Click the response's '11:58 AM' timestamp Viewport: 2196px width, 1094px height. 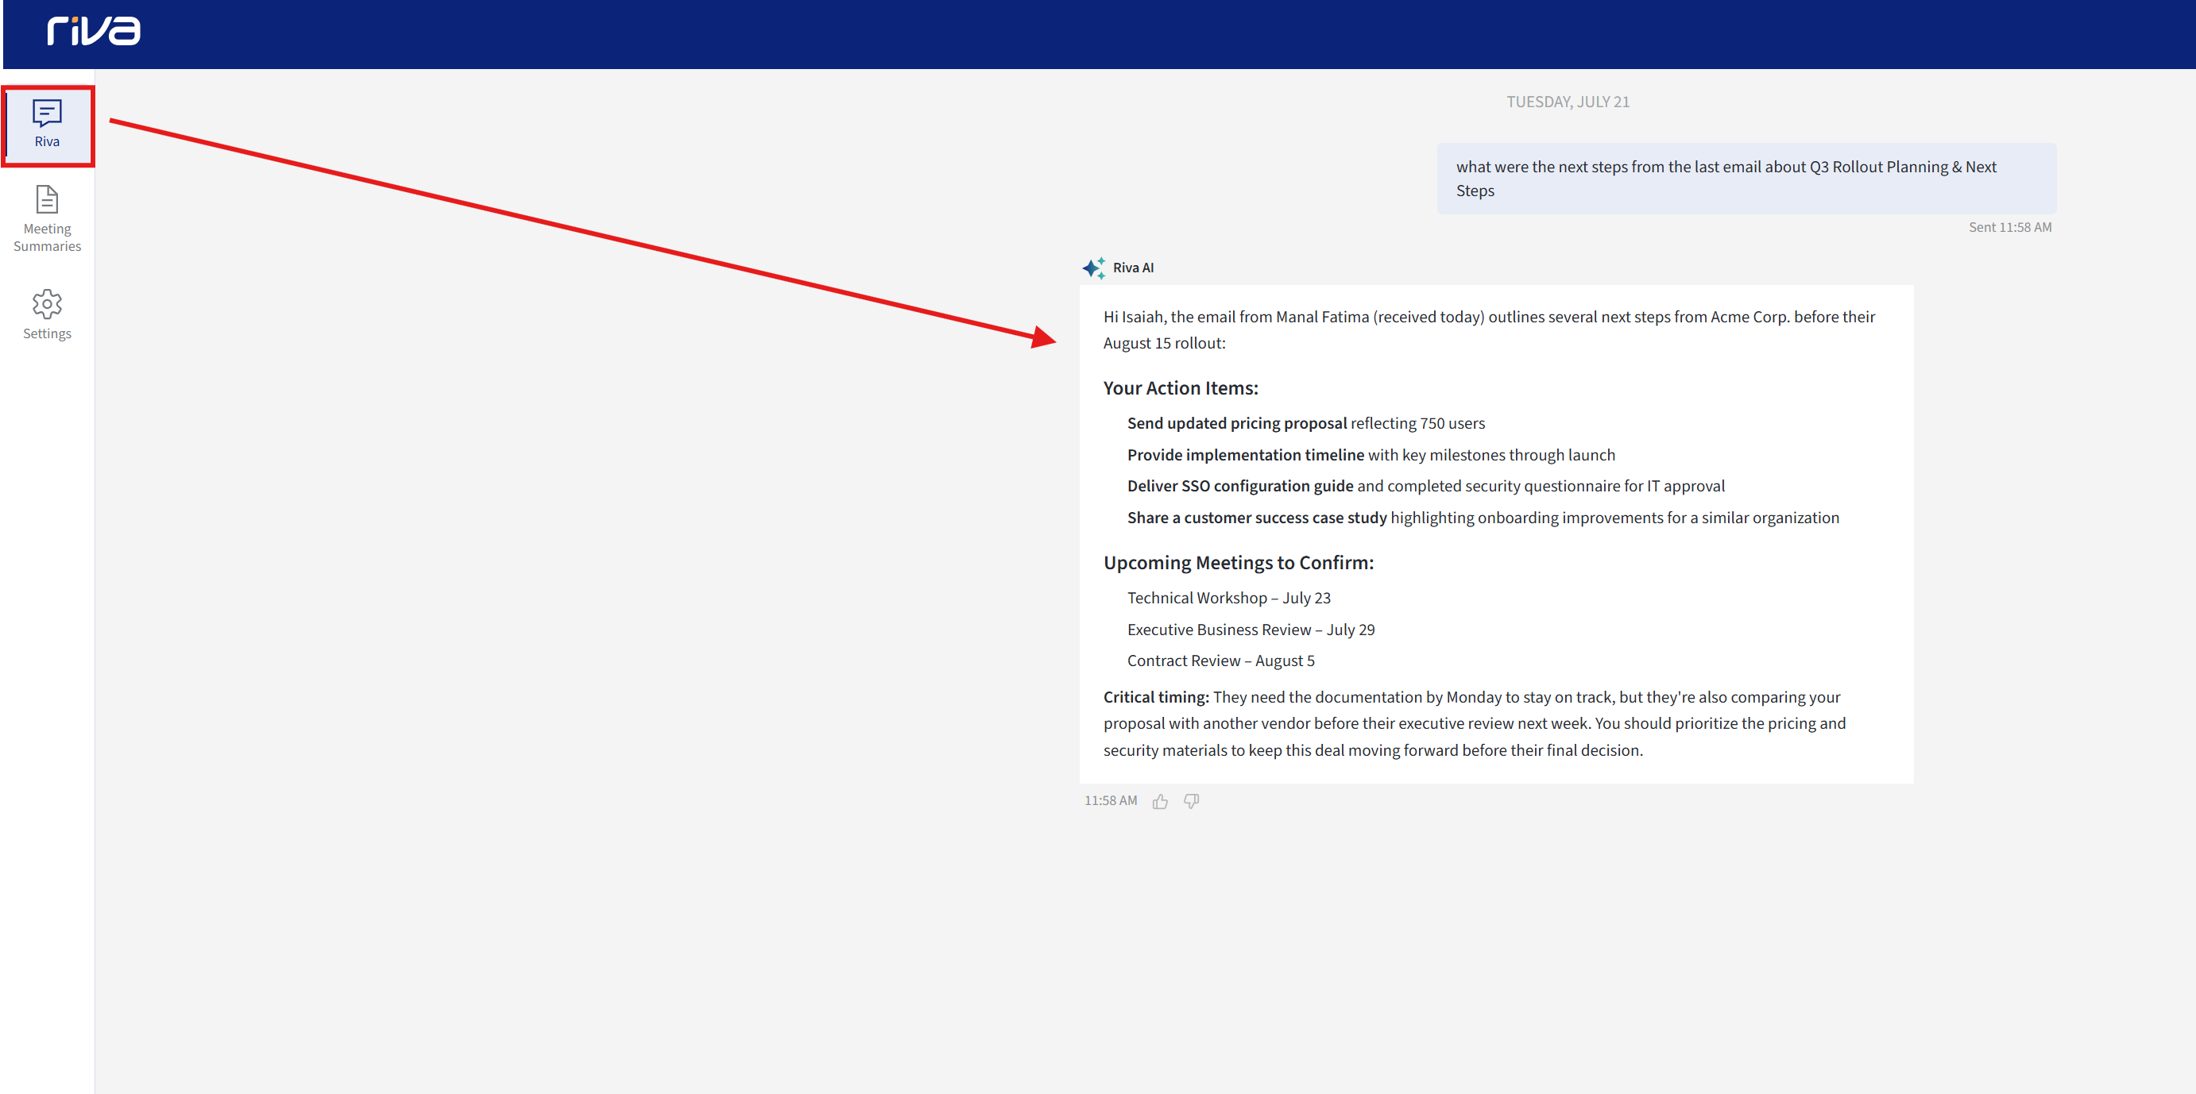[1110, 801]
